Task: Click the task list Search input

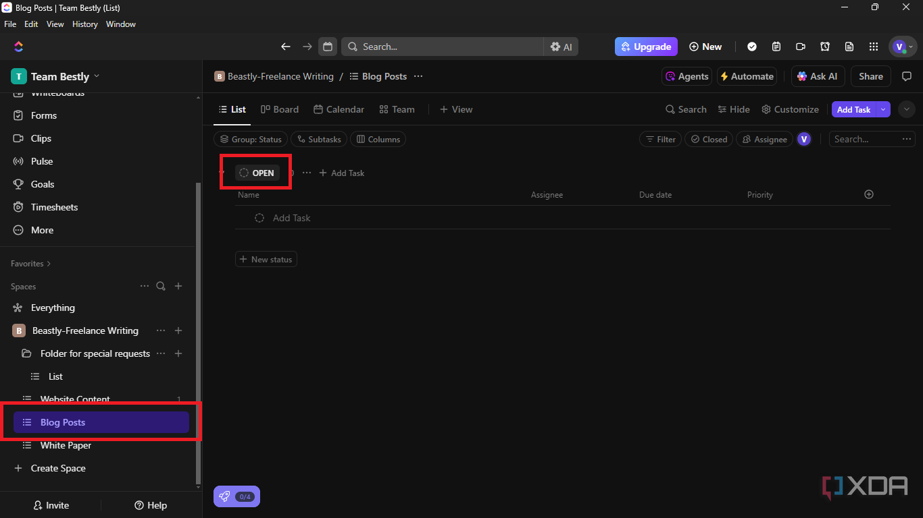Action: (x=865, y=139)
